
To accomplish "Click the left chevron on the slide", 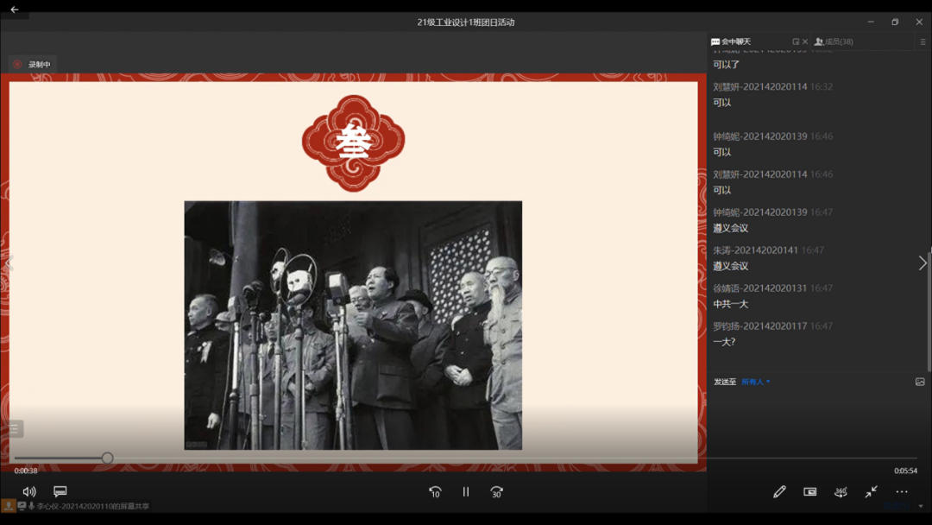I will [9, 262].
